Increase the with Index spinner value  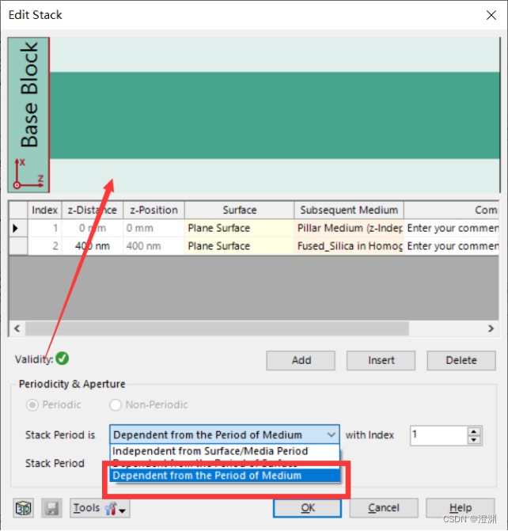pos(474,431)
